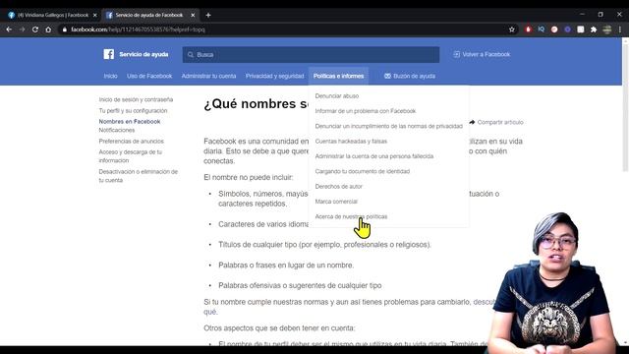The image size is (629, 354).
Task: Click the padlock site info icon
Action: 65,29
